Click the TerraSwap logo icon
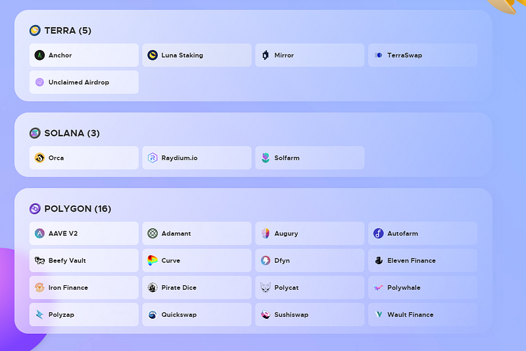Screen dimensions: 526x351 [x=379, y=55]
